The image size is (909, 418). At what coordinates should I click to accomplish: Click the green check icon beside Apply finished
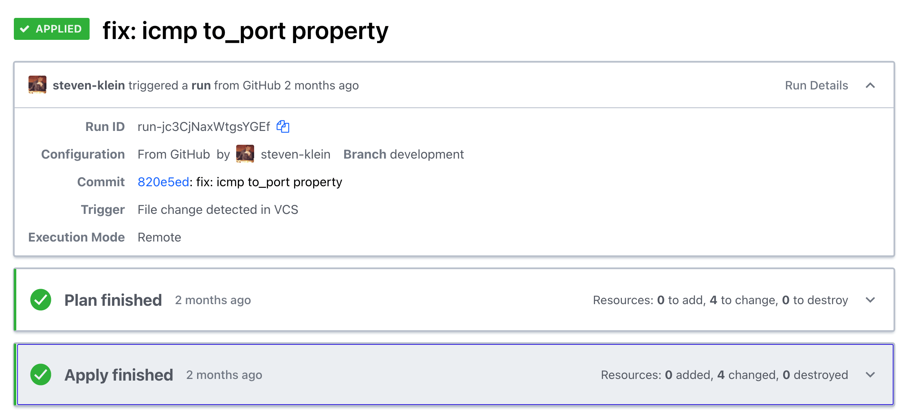(x=41, y=374)
